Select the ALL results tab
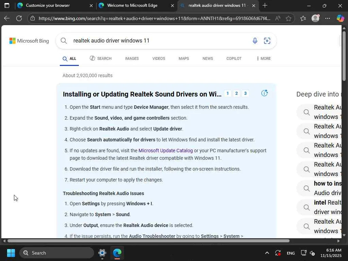Screen dimensions: 348x261 point(69,58)
